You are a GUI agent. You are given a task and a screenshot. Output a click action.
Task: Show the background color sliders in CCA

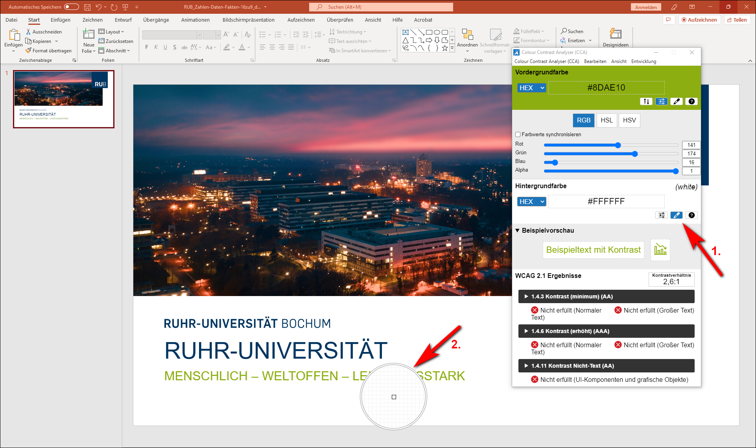[662, 215]
